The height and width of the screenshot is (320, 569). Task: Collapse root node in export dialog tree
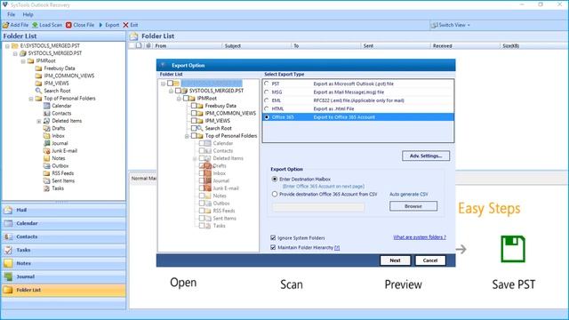[x=163, y=84]
